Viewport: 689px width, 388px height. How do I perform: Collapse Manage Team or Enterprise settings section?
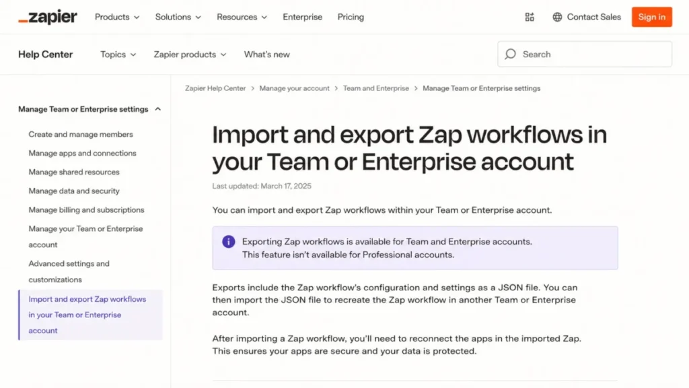pyautogui.click(x=89, y=109)
